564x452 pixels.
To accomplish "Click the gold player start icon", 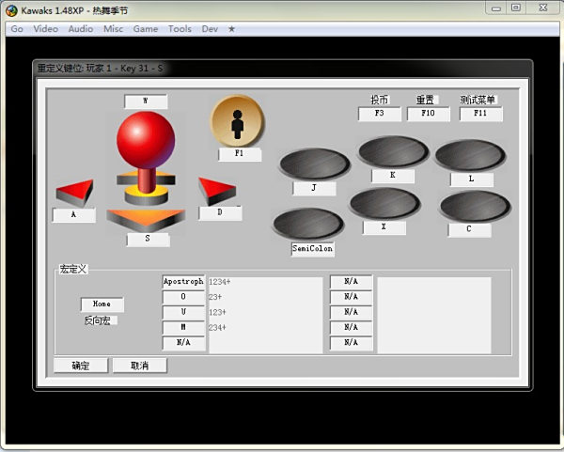I will coord(238,121).
